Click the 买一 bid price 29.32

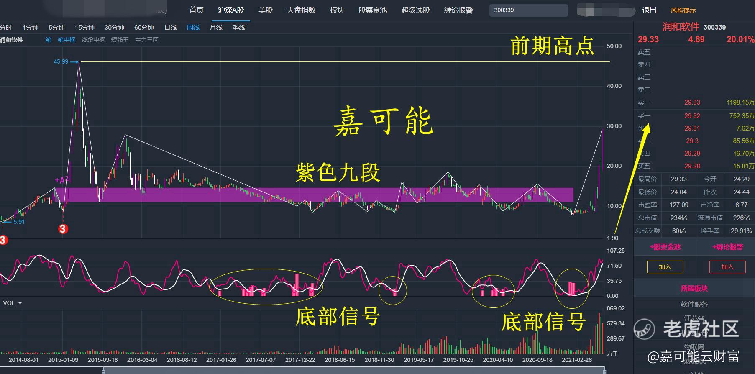(692, 116)
